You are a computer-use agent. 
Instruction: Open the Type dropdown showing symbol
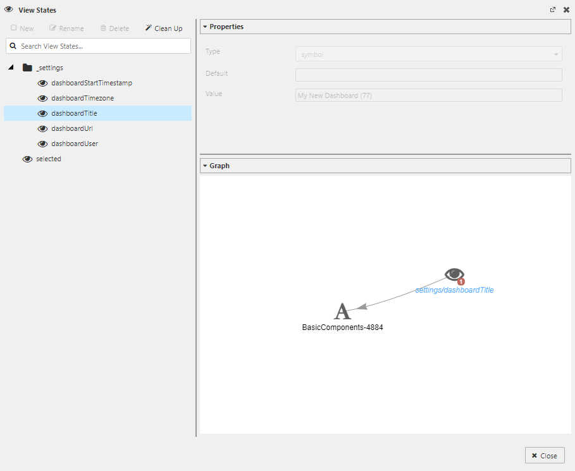[428, 54]
